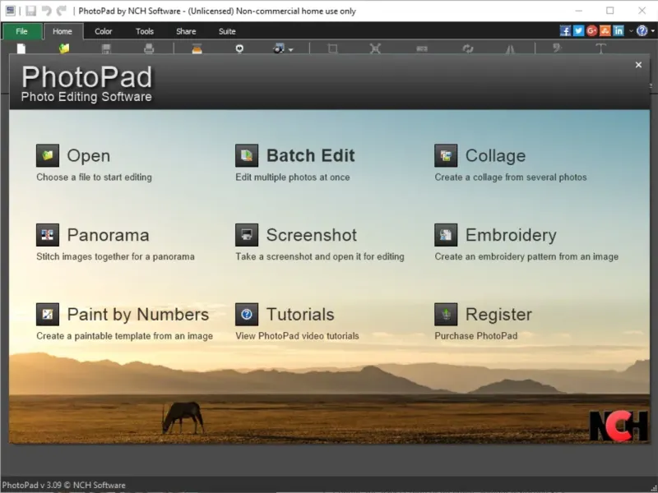The width and height of the screenshot is (658, 493).
Task: Click the Open file icon
Action: tap(48, 155)
